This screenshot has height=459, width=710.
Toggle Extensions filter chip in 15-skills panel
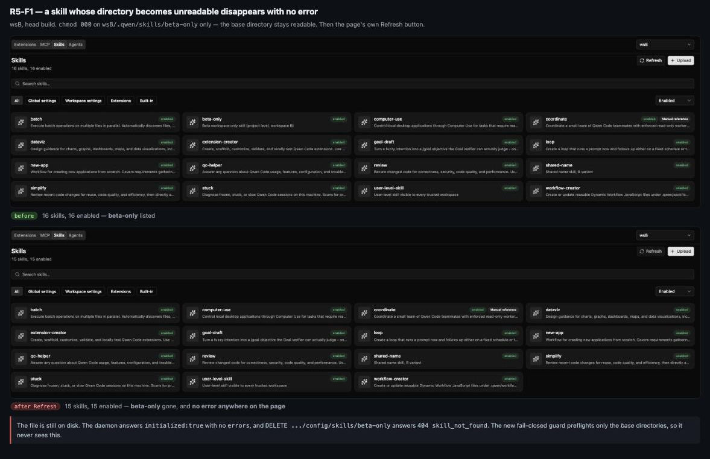121,291
